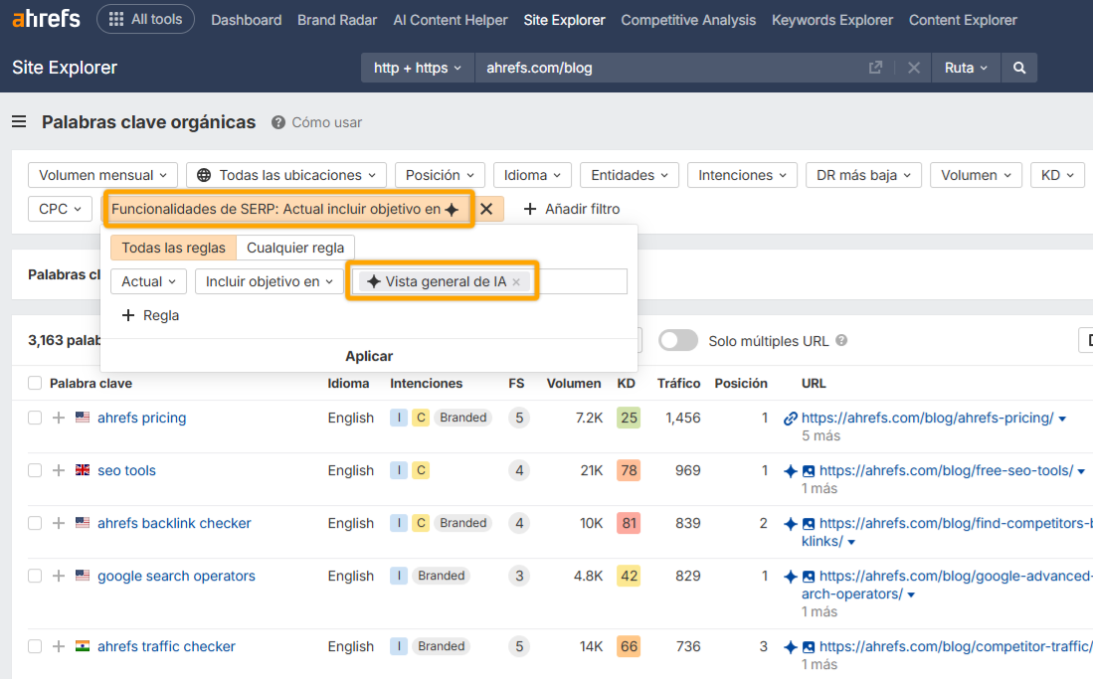This screenshot has height=679, width=1093.
Task: Select the Todas las reglas tab
Action: coord(174,248)
